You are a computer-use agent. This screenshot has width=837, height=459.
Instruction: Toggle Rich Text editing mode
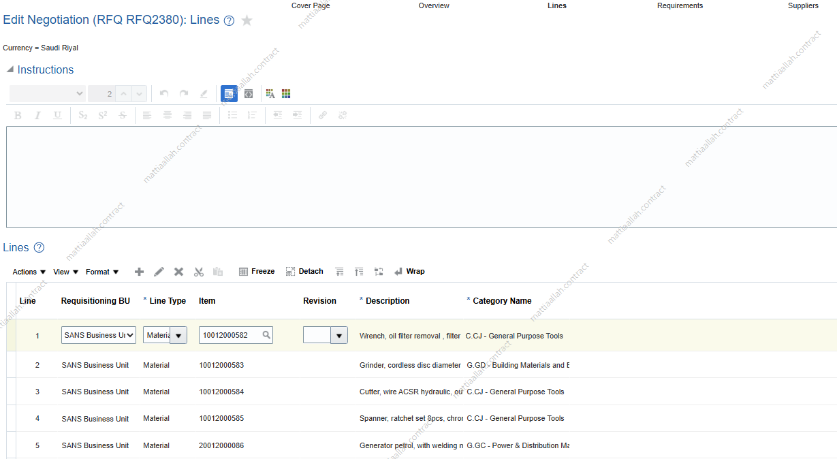click(x=229, y=93)
